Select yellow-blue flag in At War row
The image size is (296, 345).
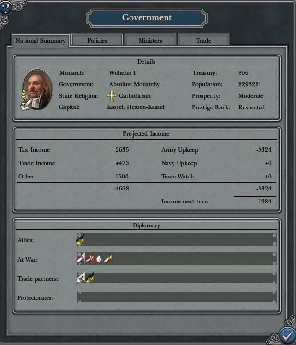pos(108,258)
